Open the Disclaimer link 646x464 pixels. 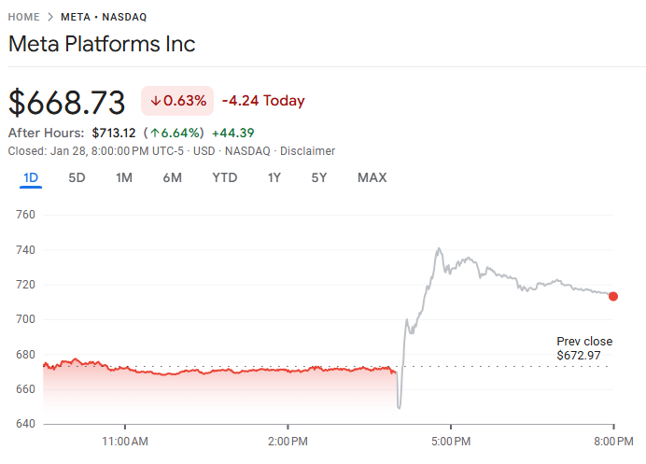pyautogui.click(x=307, y=150)
